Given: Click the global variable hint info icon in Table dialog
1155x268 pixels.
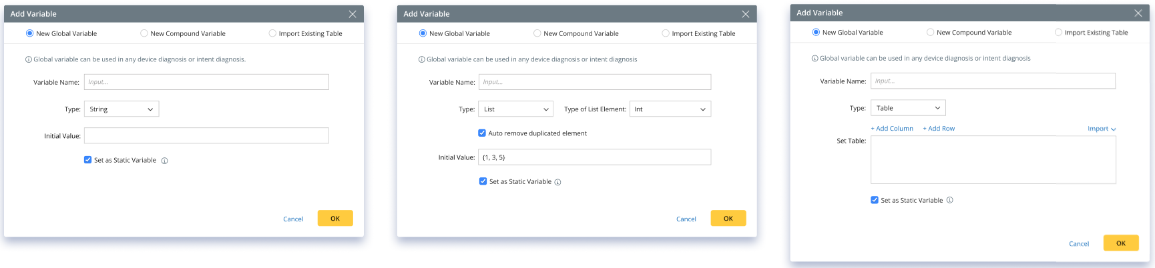Looking at the screenshot, I should tap(815, 59).
